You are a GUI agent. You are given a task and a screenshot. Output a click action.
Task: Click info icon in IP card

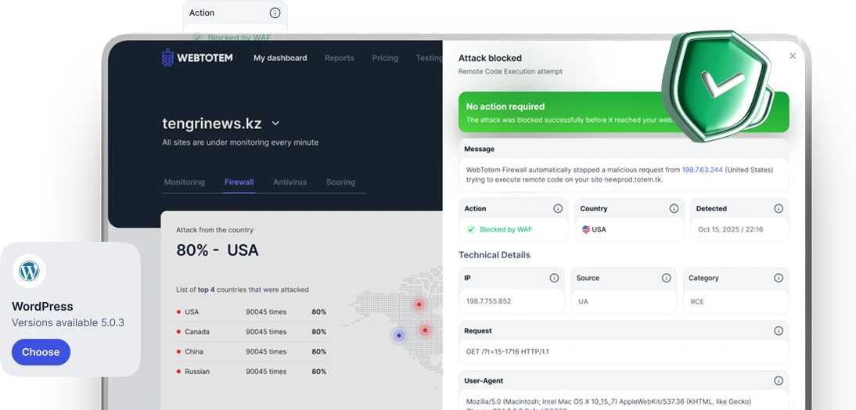(x=554, y=278)
